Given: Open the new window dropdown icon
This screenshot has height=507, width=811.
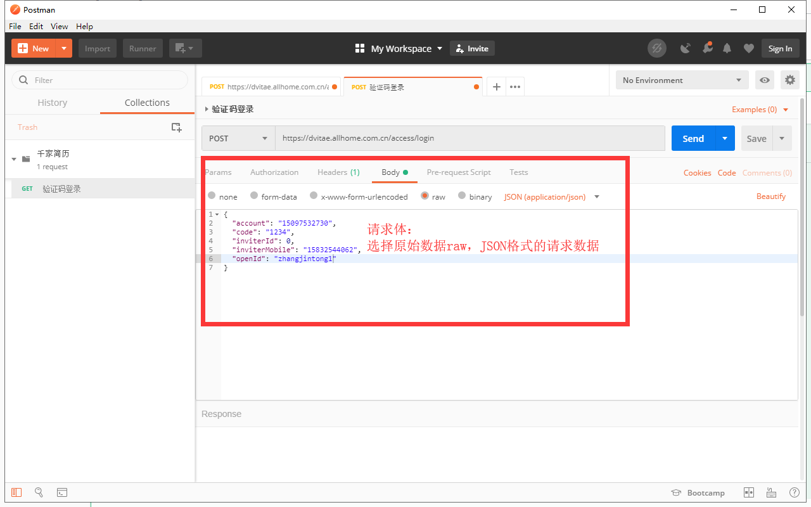Looking at the screenshot, I should click(x=186, y=48).
